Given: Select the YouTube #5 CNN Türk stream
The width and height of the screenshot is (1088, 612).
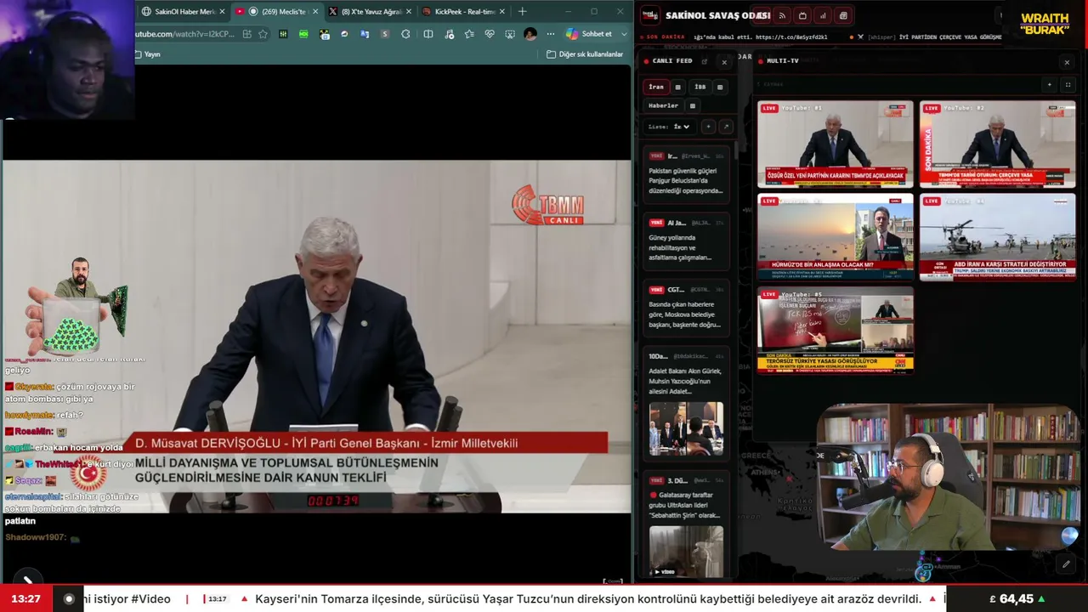Looking at the screenshot, I should pos(835,330).
